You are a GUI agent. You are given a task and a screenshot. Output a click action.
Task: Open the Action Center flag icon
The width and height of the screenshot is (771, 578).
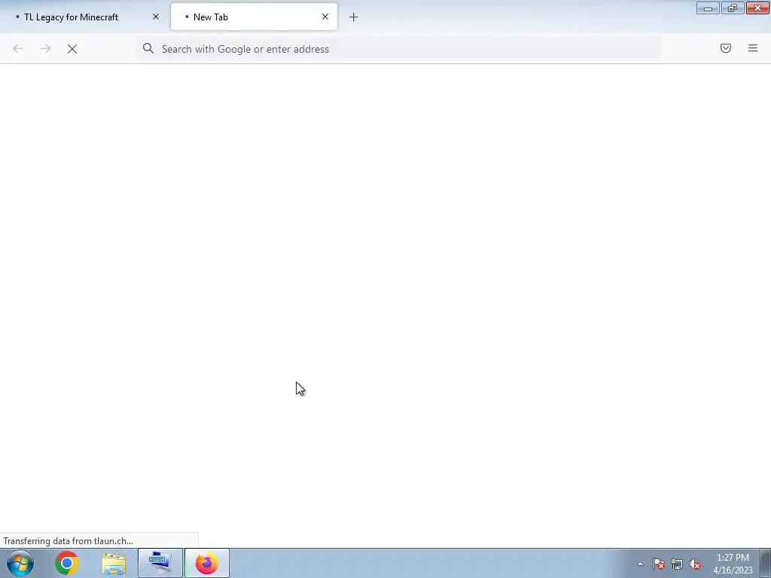[659, 564]
